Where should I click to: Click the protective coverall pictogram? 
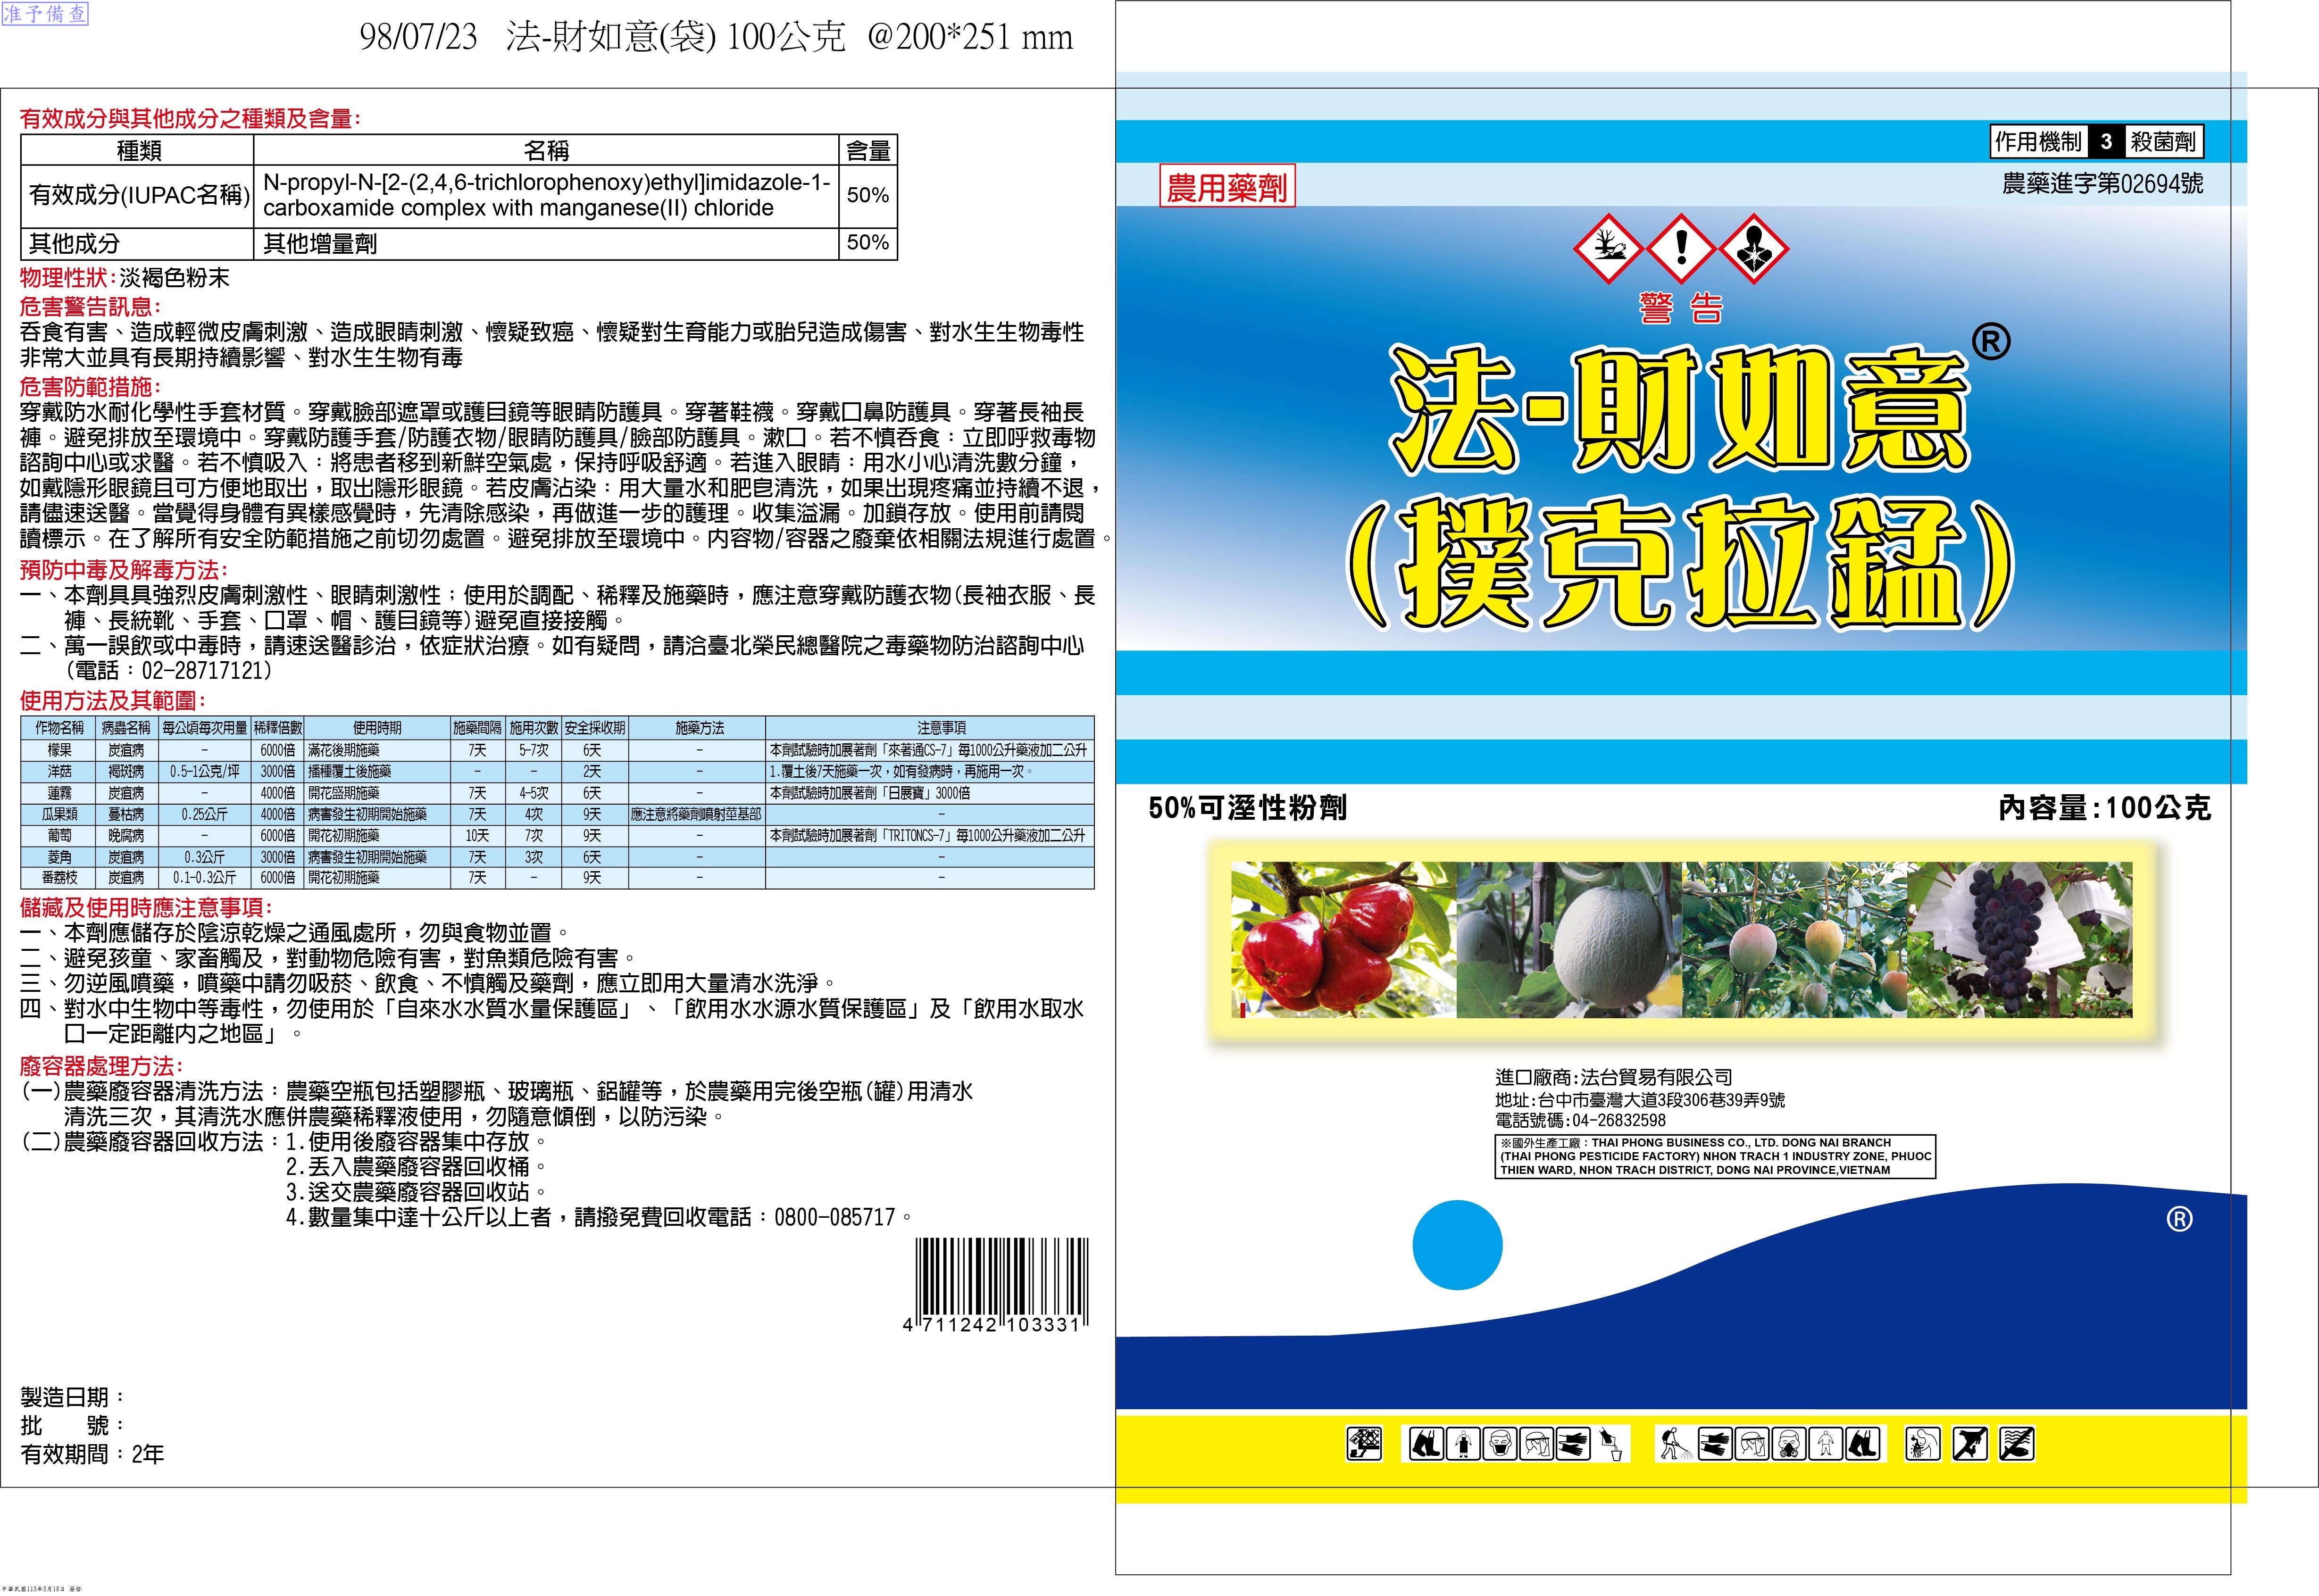(1825, 1443)
